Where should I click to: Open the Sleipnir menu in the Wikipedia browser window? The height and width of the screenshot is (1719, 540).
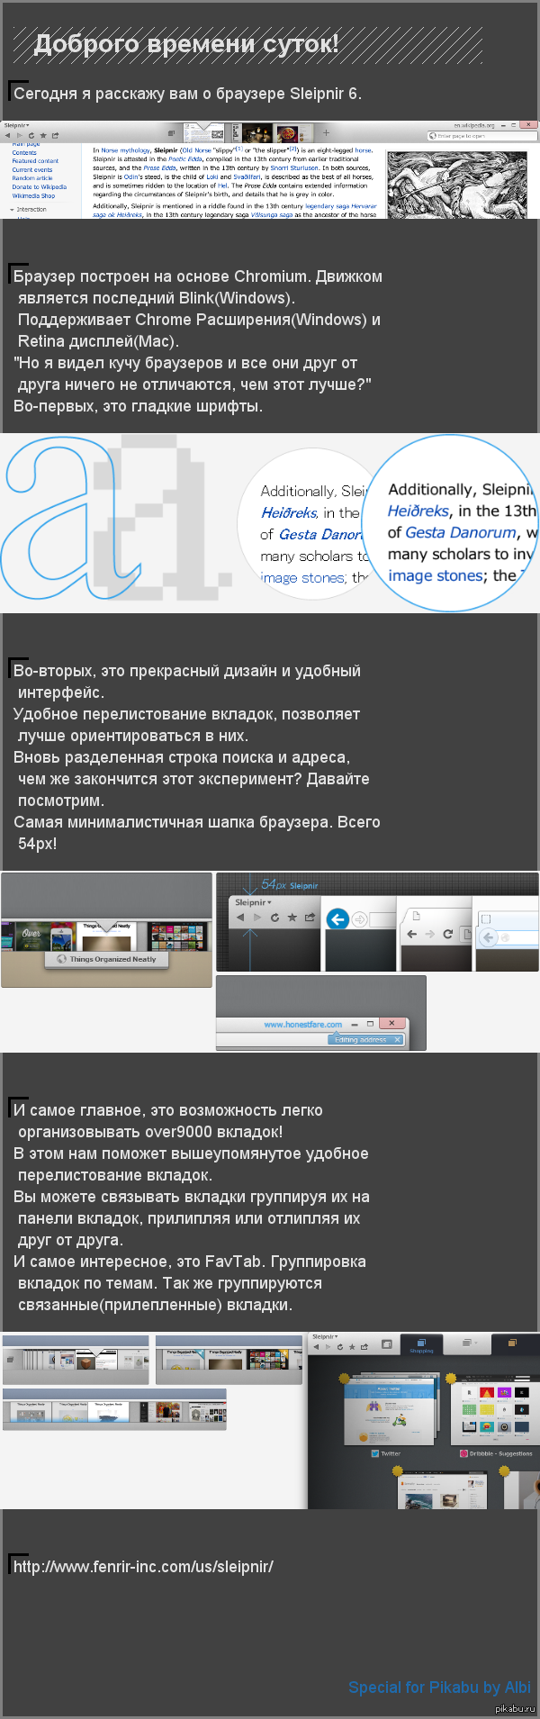coord(16,125)
